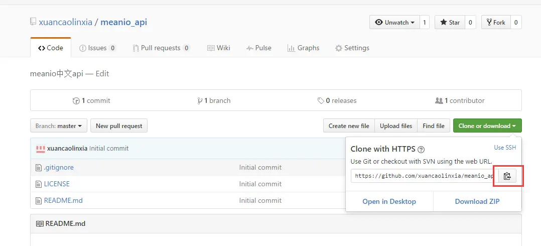Click the README.md file icon in the file list
The image size is (541, 246).
coord(39,201)
